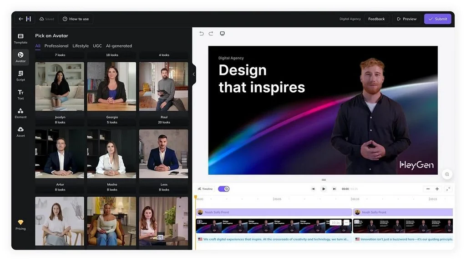Select the 'Digital Agency' canvas subtitle

(x=231, y=58)
